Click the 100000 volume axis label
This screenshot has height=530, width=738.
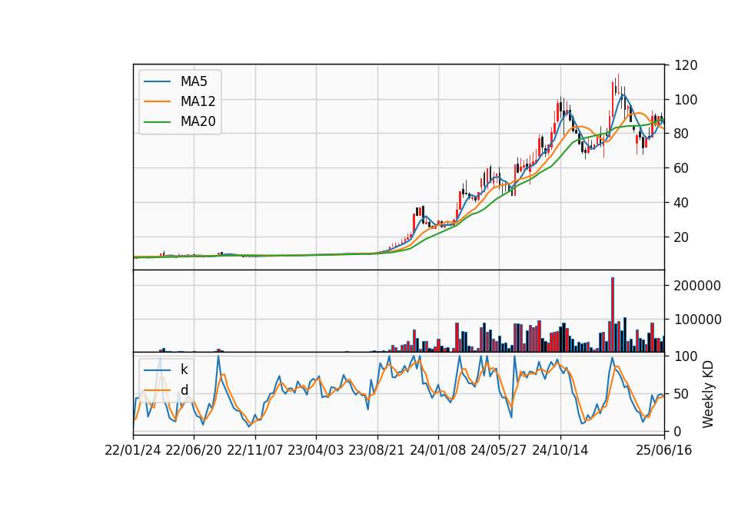click(697, 320)
